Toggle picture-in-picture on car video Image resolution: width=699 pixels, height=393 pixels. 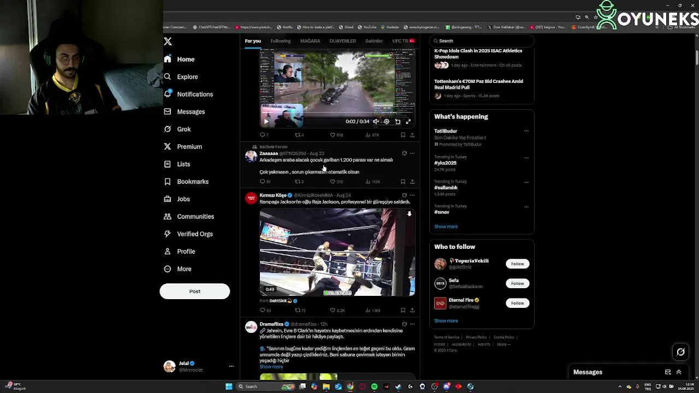pyautogui.click(x=398, y=121)
